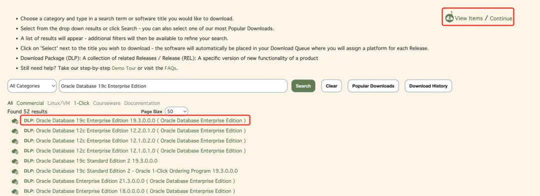Click cloud icon for 19c Standard Edition 2 19.3.0.0.0
The image size is (540, 196).
click(15, 161)
